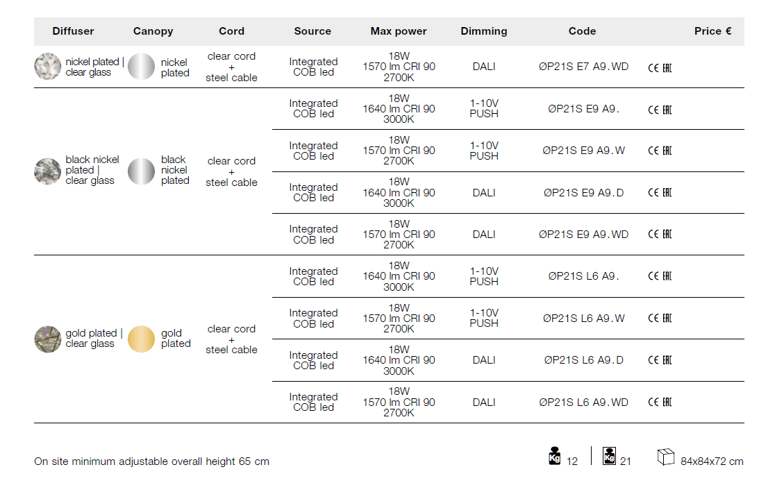Click CE EAC mark in first row
This screenshot has height=483, width=759.
(x=660, y=67)
